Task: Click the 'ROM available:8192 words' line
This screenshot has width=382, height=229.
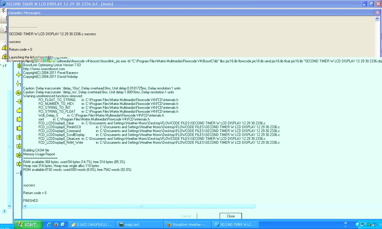Action: (77, 170)
